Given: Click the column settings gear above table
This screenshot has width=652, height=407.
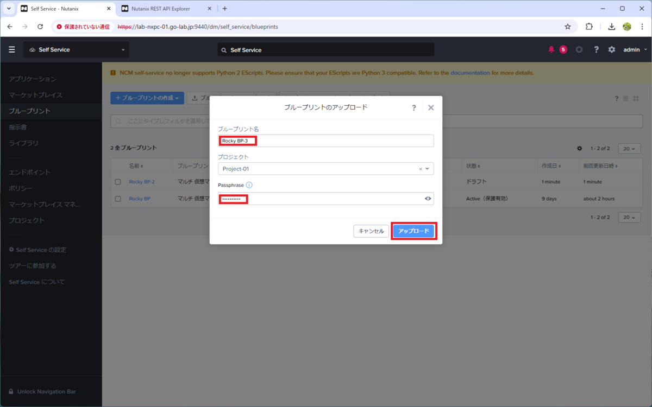Looking at the screenshot, I should point(580,148).
